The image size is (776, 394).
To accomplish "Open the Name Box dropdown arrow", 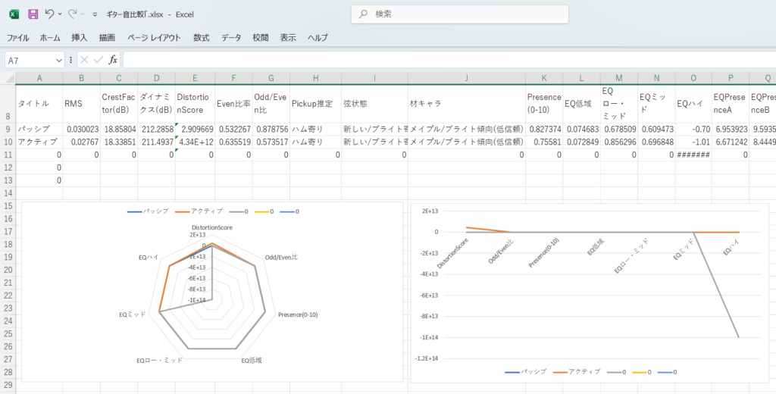I will 59,60.
